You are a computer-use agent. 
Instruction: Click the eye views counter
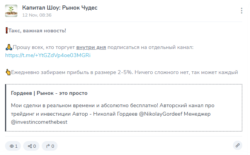(13, 146)
